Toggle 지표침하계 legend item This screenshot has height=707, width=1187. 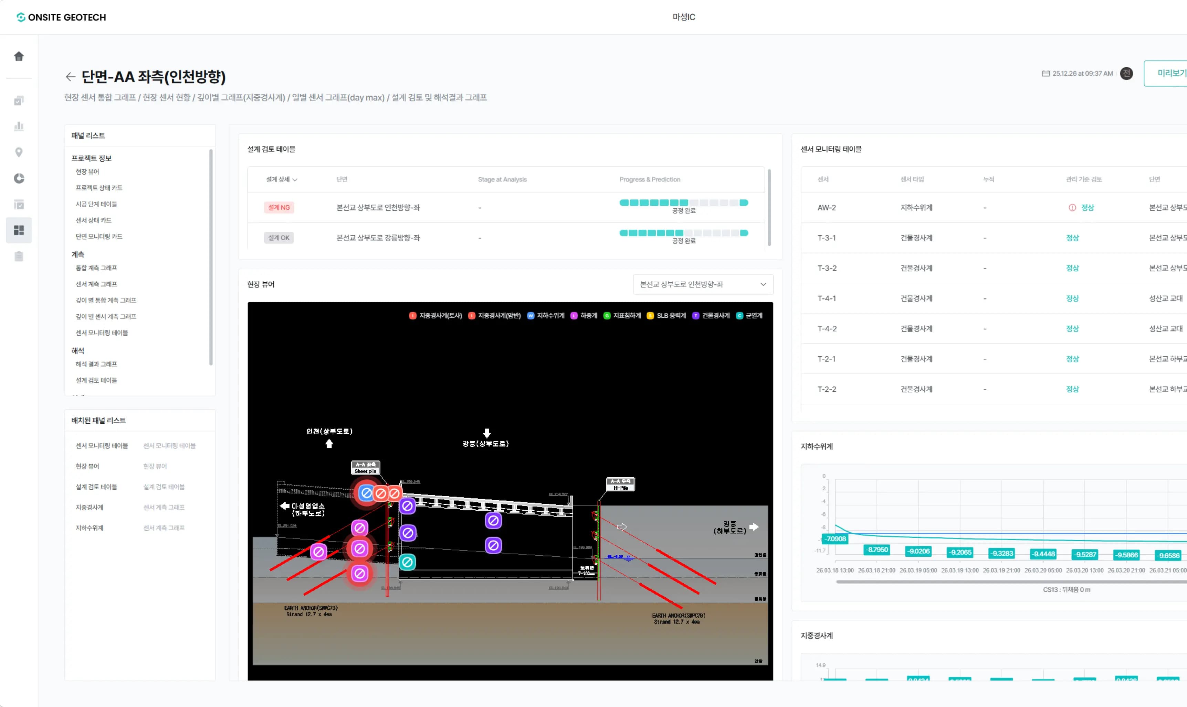pyautogui.click(x=622, y=316)
